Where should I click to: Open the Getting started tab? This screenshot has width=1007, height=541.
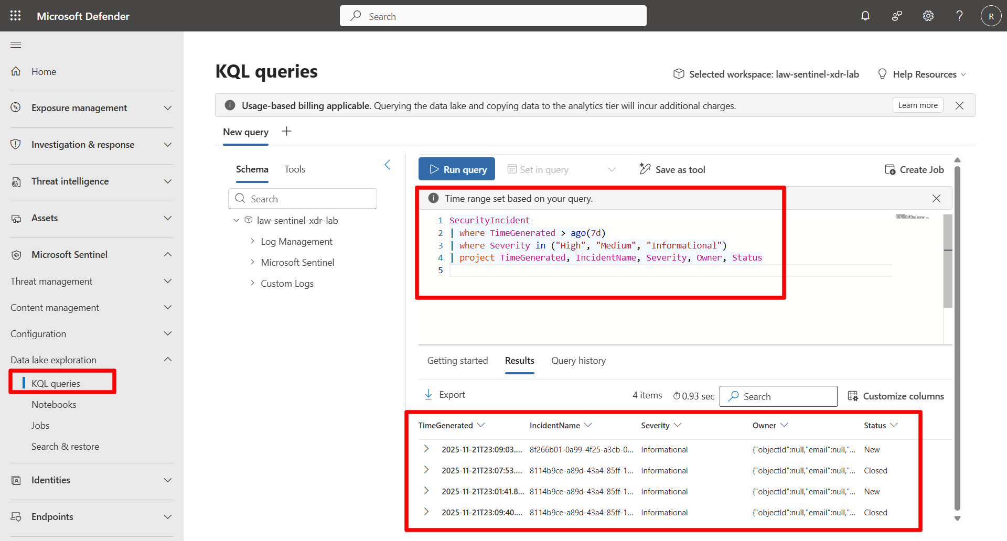[x=457, y=361]
